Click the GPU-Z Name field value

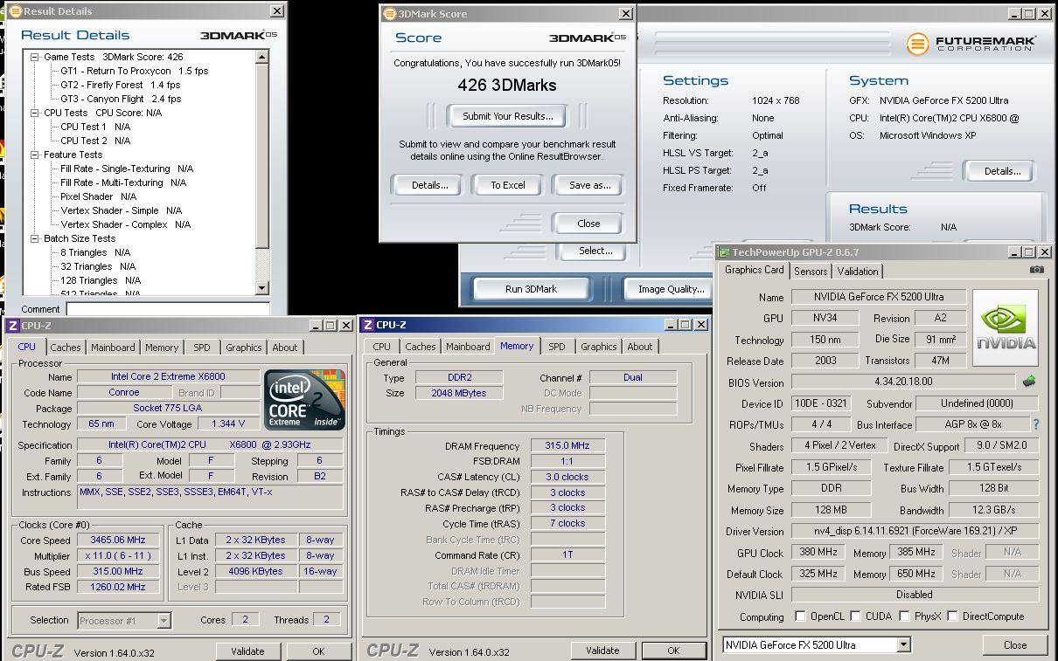coord(879,297)
